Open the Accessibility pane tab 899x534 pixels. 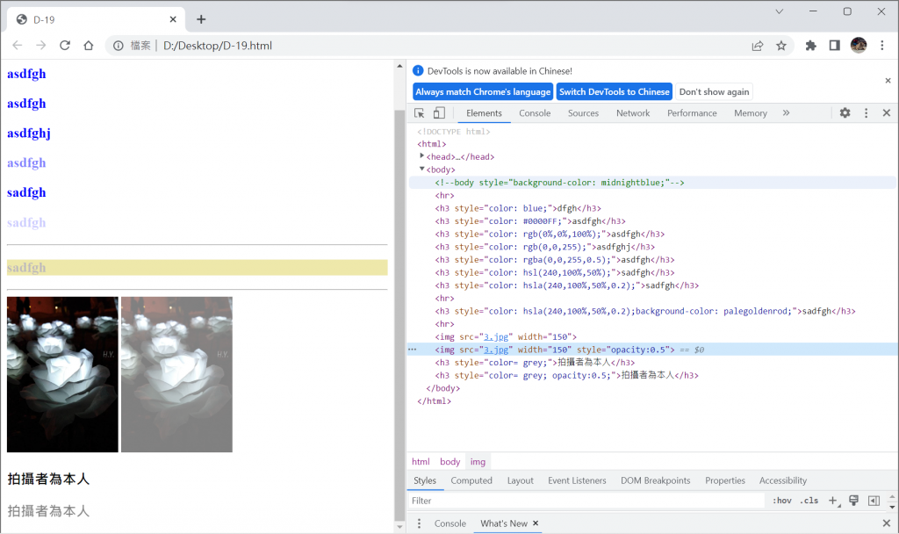click(x=782, y=480)
